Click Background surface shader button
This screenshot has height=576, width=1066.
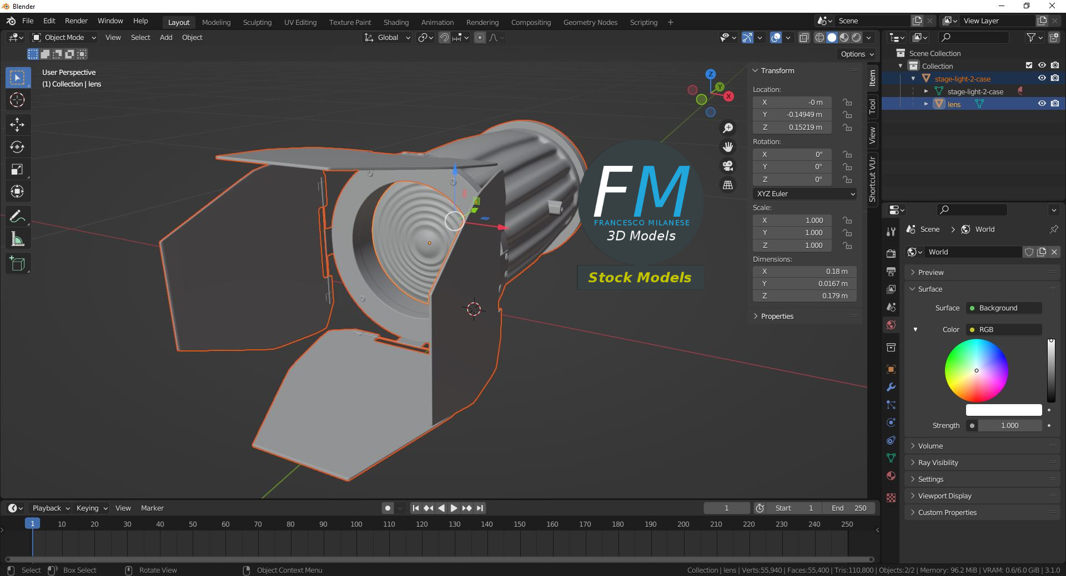pyautogui.click(x=1004, y=308)
